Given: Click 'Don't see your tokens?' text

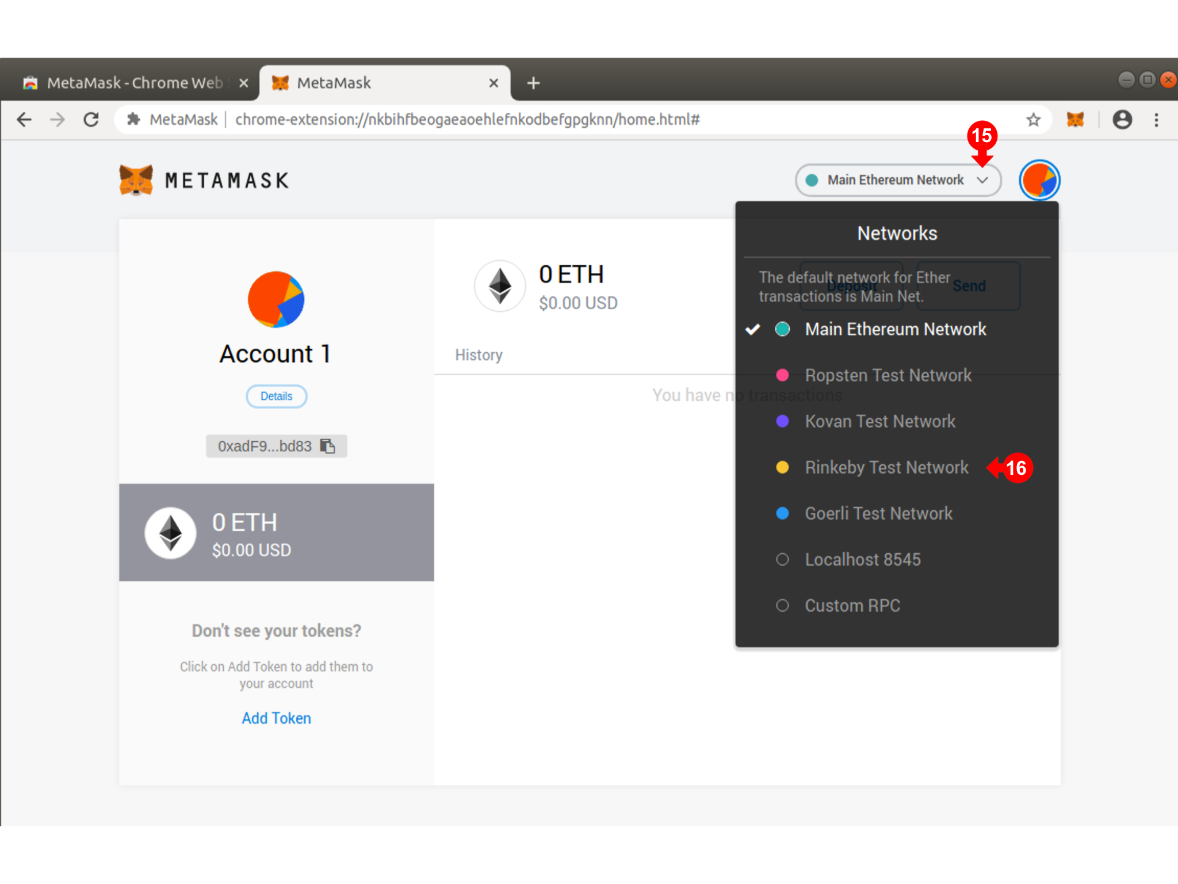Looking at the screenshot, I should pyautogui.click(x=276, y=631).
